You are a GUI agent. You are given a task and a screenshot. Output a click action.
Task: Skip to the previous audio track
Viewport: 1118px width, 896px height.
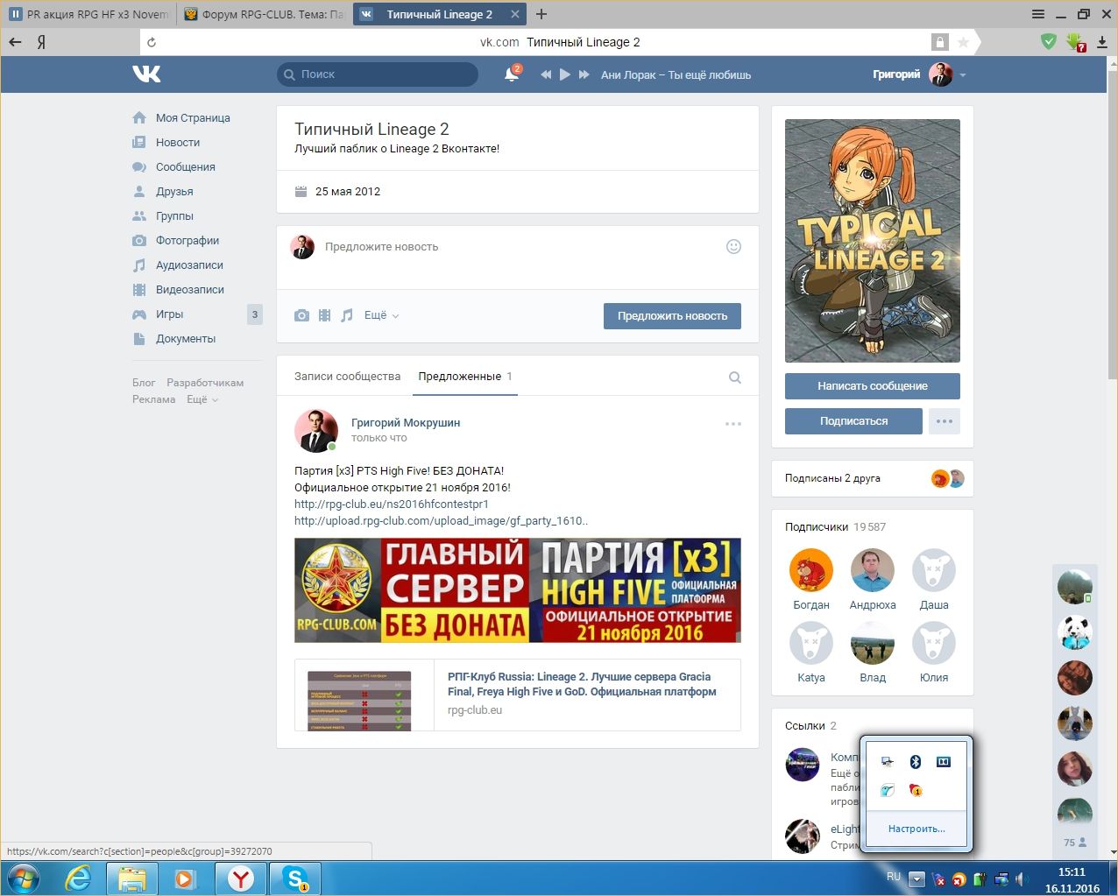(x=546, y=75)
